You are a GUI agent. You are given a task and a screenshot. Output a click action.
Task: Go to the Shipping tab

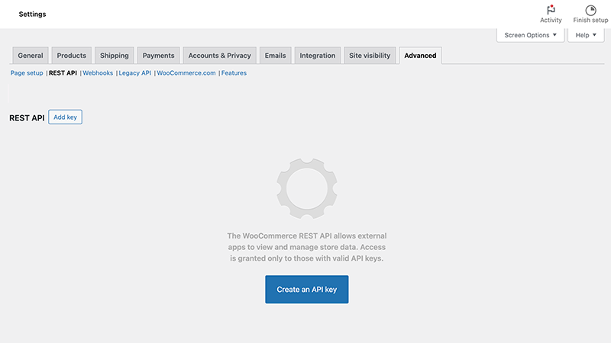(x=115, y=56)
